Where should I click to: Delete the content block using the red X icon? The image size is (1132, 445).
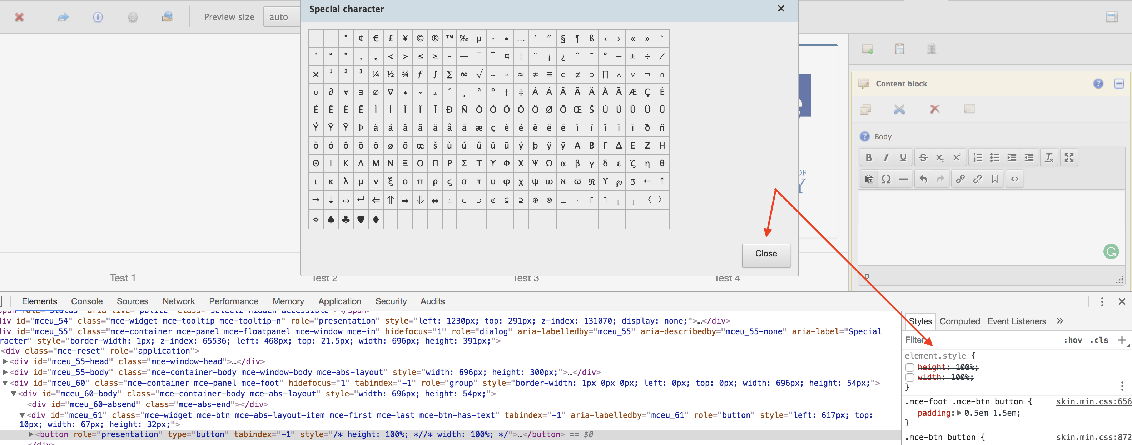pos(935,109)
